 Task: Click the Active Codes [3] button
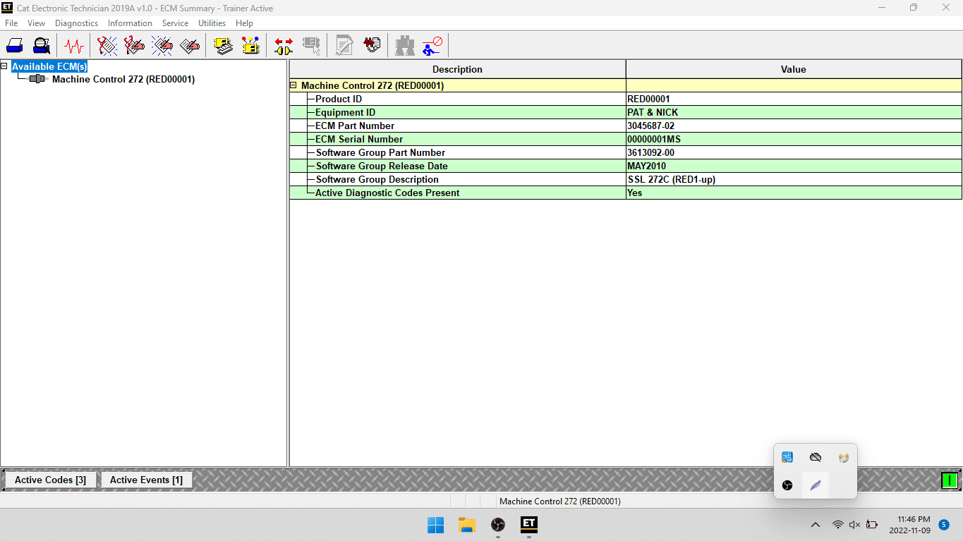pyautogui.click(x=50, y=480)
